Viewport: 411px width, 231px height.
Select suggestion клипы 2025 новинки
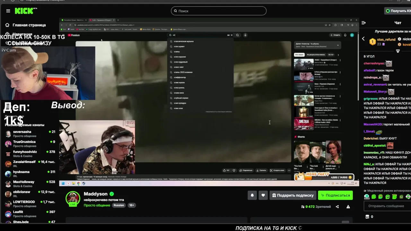coord(201,72)
